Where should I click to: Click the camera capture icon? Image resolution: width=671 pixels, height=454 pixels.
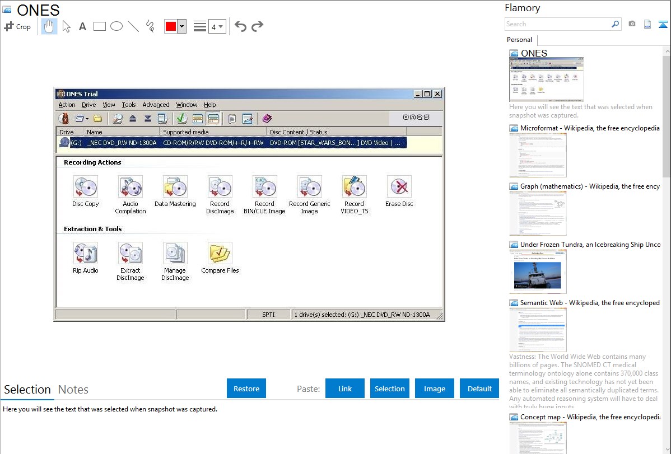(x=632, y=24)
